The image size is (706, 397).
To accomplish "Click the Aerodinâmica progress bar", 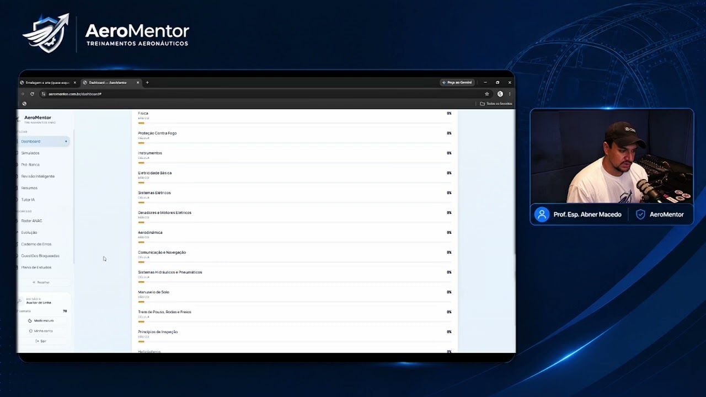I will [295, 242].
